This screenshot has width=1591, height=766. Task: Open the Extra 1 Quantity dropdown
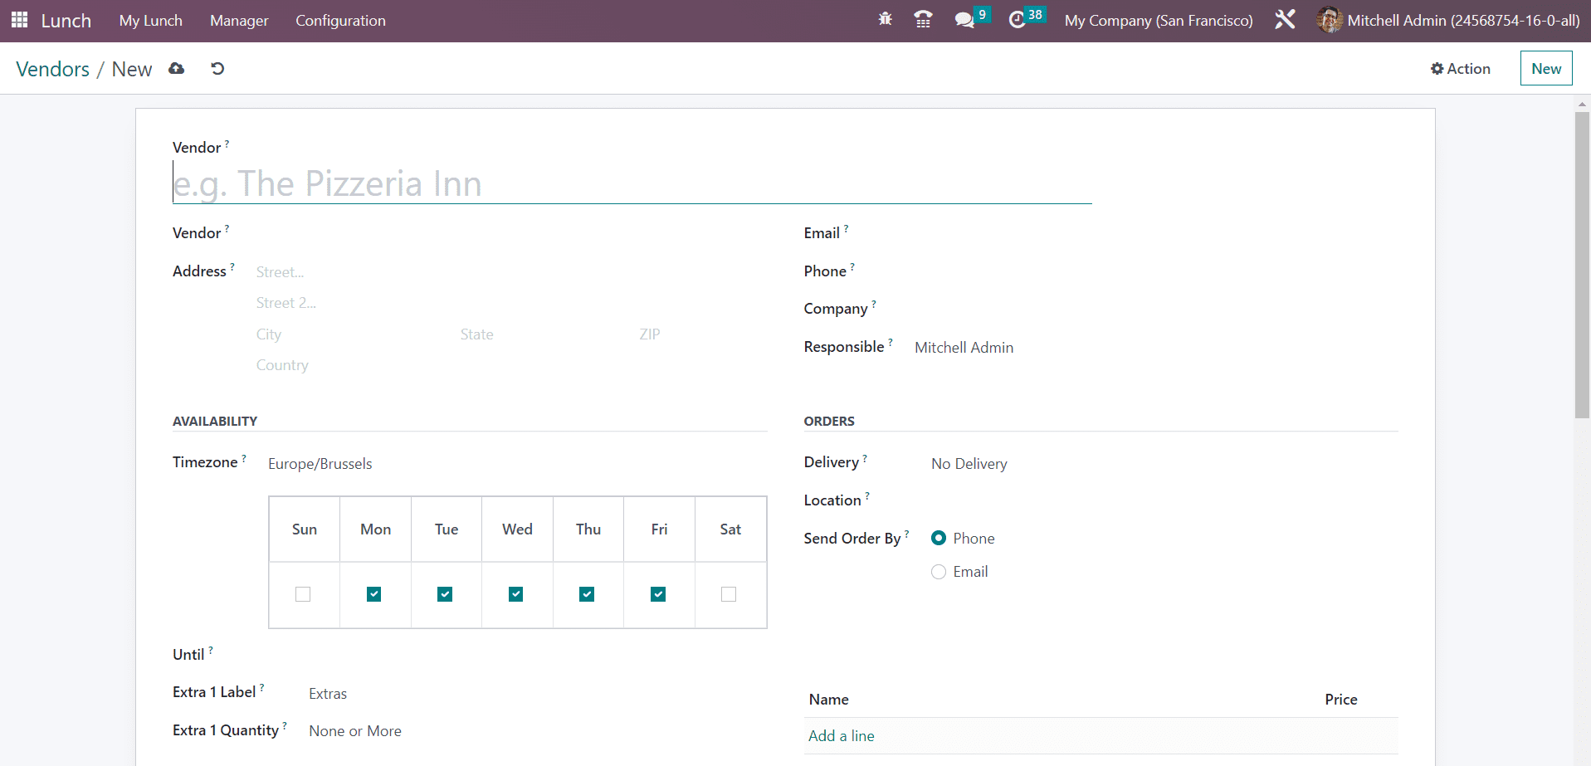click(x=538, y=731)
